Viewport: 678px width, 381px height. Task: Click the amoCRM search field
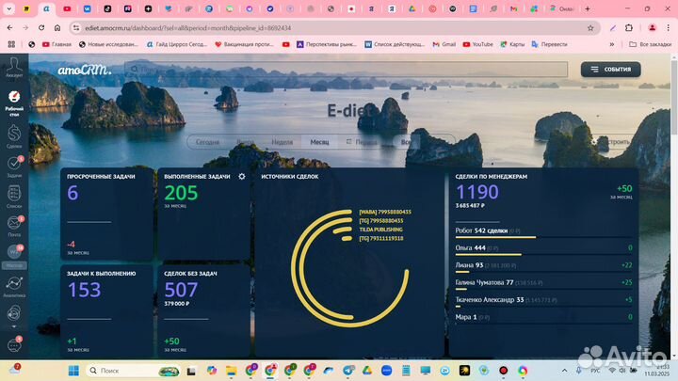(x=348, y=70)
